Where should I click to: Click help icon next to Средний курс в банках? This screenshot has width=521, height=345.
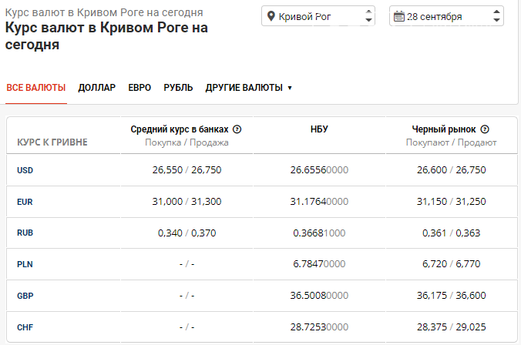click(x=237, y=129)
